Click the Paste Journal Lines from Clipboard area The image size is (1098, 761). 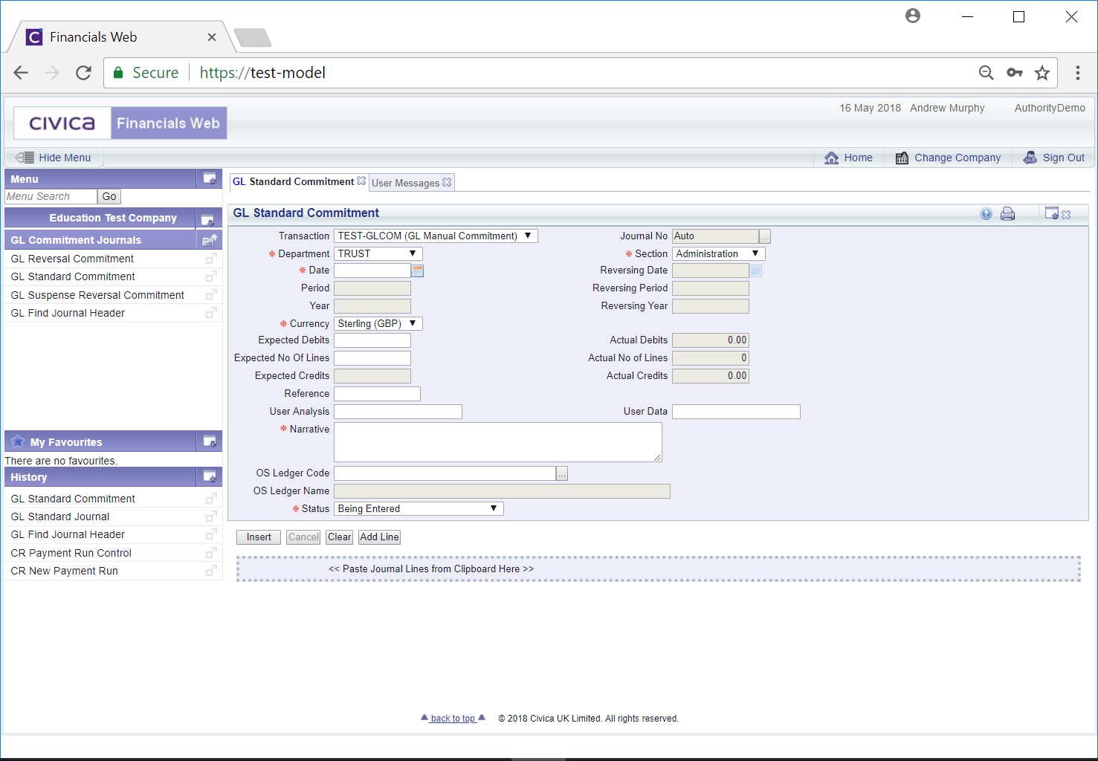point(658,569)
